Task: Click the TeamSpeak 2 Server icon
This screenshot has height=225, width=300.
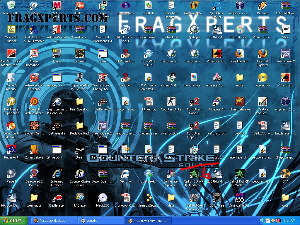Action: pyautogui.click(x=103, y=125)
